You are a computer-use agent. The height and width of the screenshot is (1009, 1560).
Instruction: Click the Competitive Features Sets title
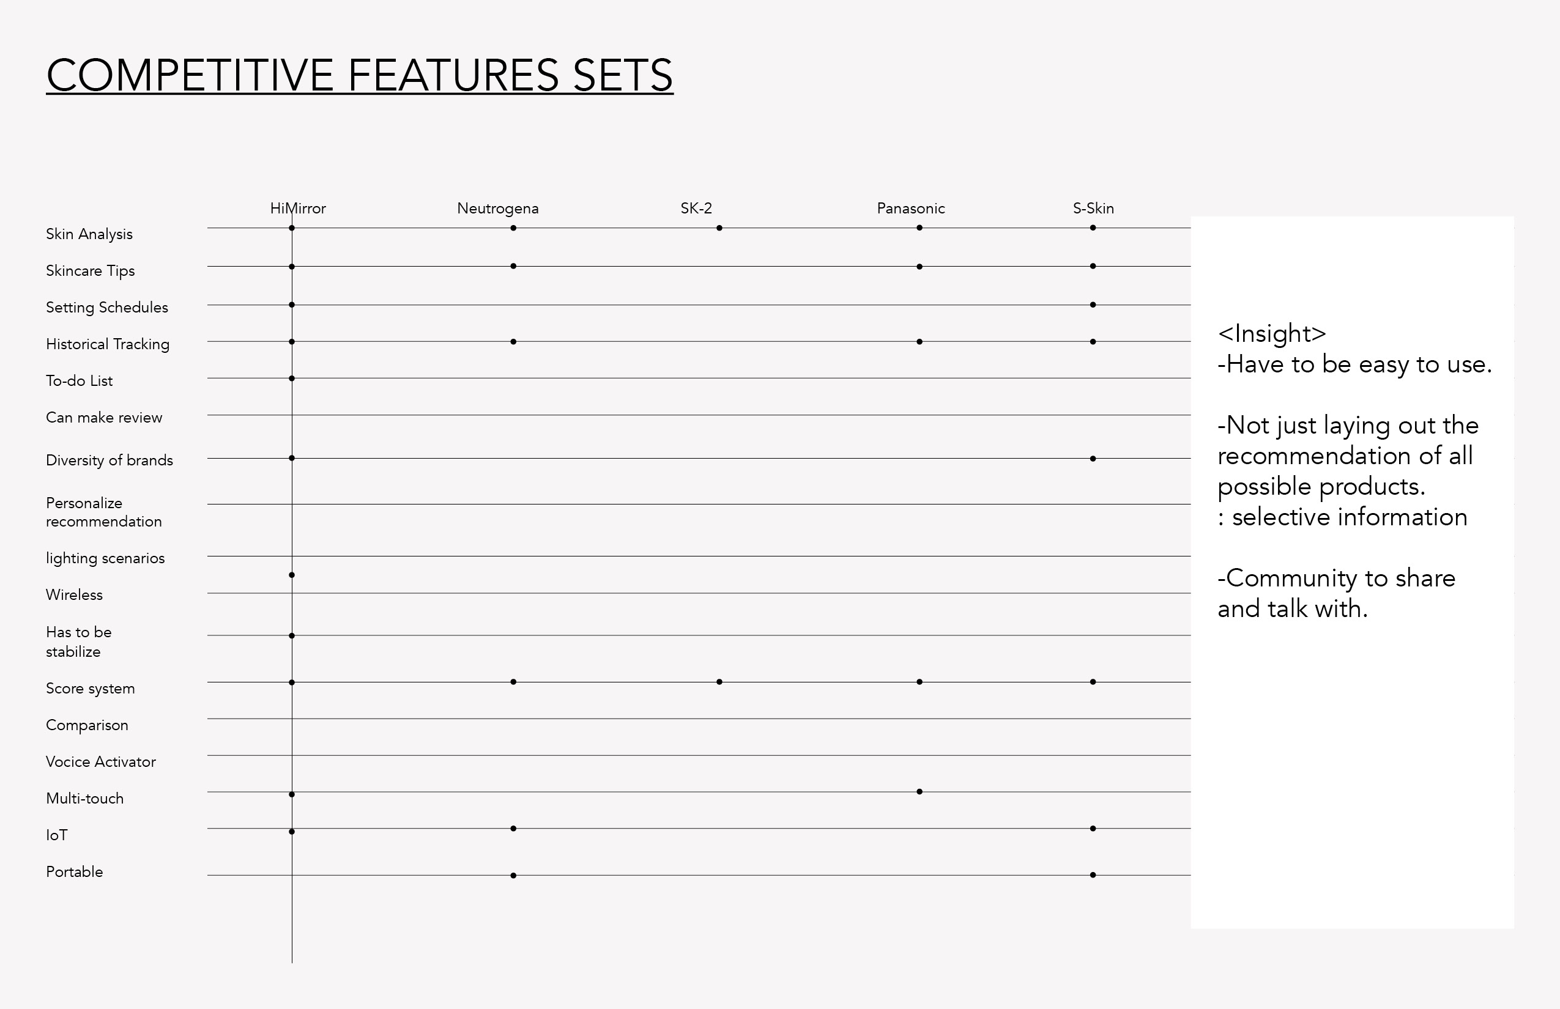pos(360,75)
